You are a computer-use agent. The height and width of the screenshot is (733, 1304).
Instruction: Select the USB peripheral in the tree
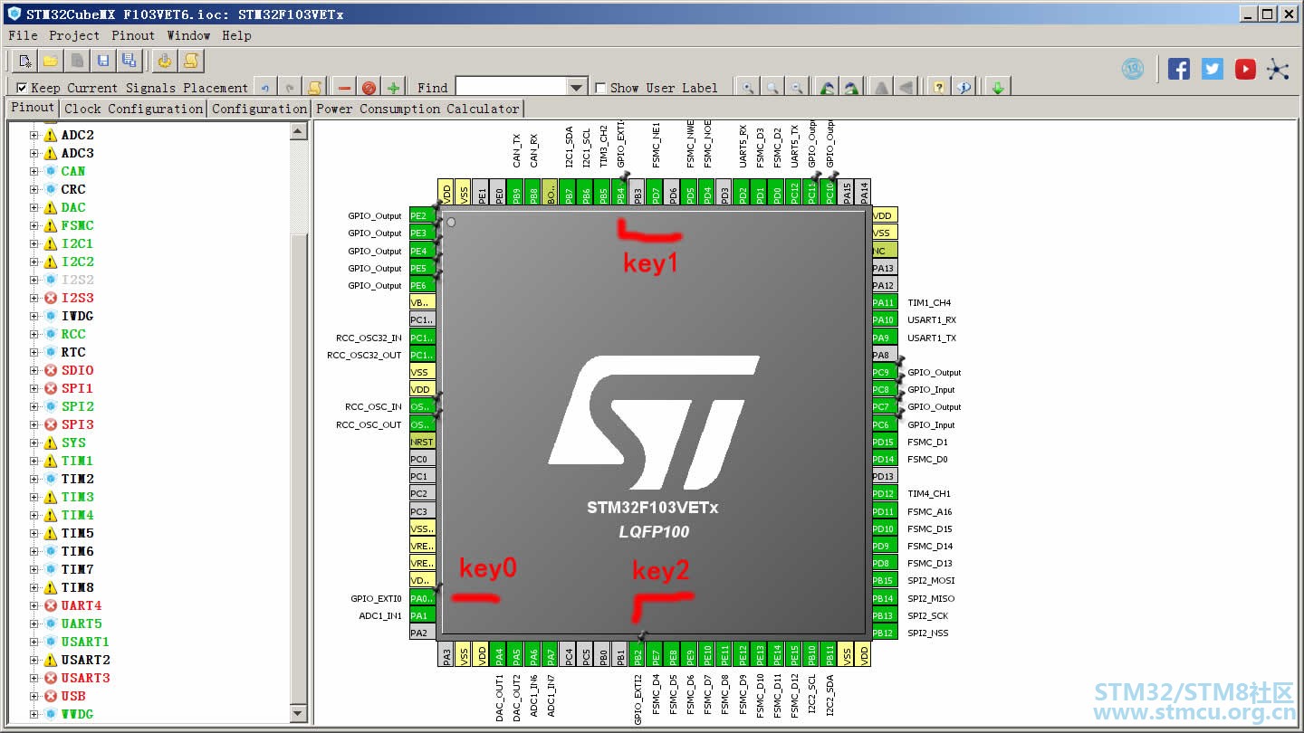[x=73, y=696]
